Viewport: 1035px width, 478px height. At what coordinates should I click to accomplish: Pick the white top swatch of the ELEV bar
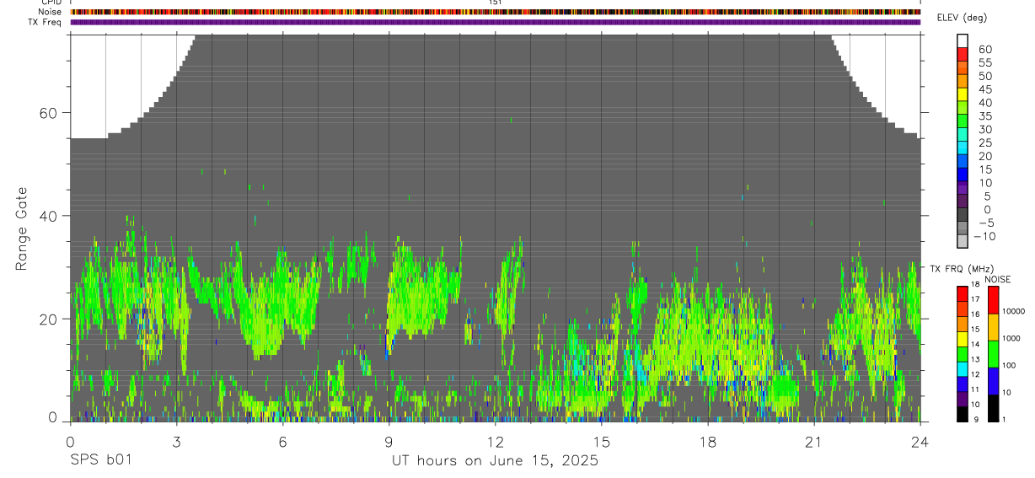(x=963, y=40)
